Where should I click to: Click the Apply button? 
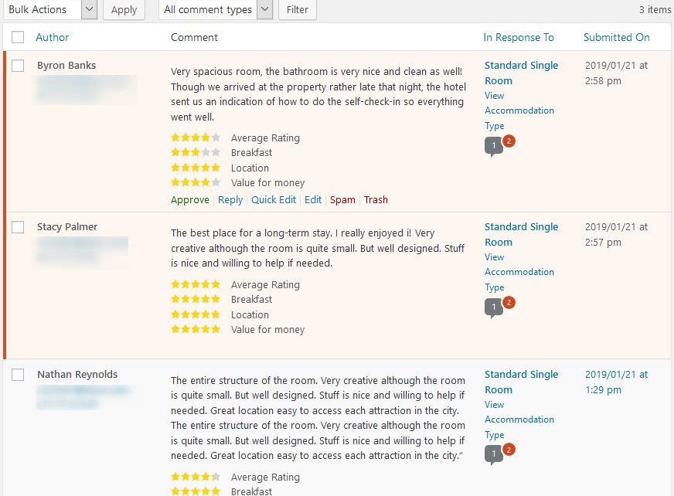[124, 9]
